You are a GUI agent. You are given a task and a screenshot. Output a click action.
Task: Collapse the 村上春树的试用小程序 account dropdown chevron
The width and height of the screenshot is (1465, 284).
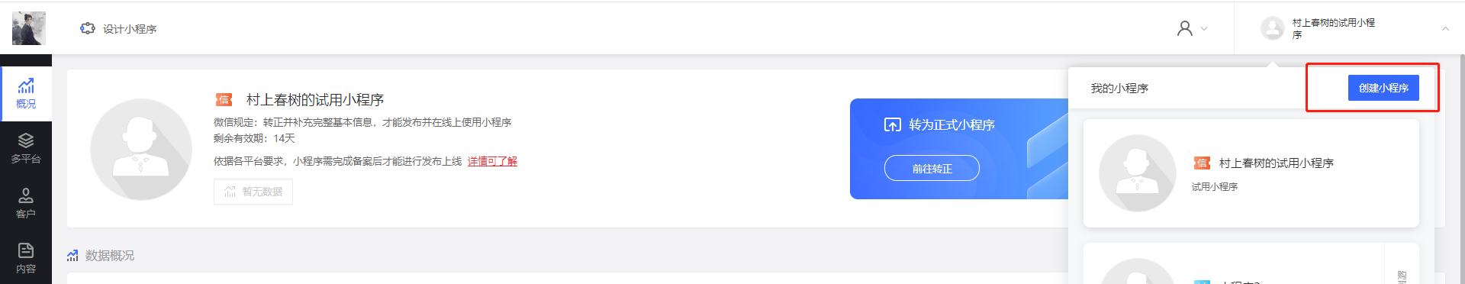click(x=1445, y=29)
